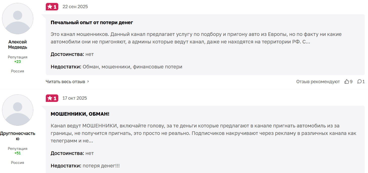The image size is (368, 173).
Task: Click Россия under Алексей Медведь
Action: pyautogui.click(x=18, y=71)
